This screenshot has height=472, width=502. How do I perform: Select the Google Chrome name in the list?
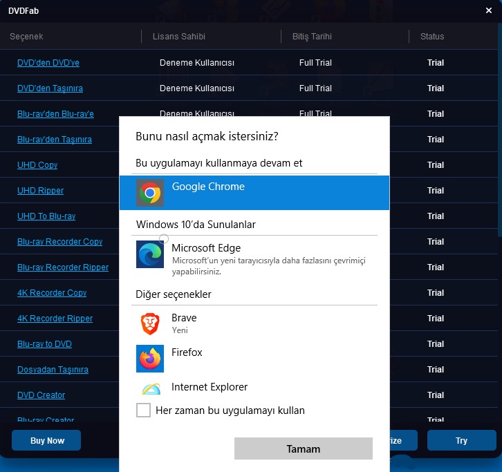[x=208, y=187]
